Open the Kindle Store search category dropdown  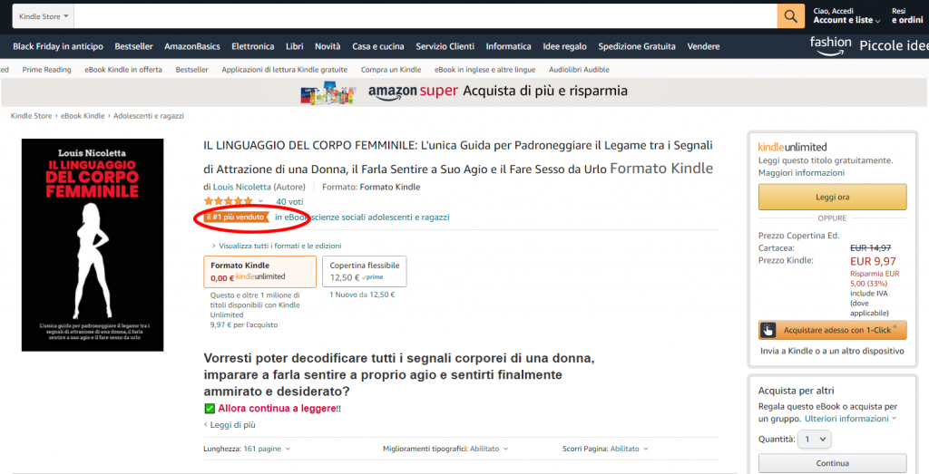coord(44,16)
